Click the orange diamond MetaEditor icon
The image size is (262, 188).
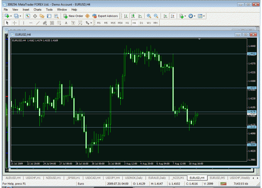tap(87, 16)
